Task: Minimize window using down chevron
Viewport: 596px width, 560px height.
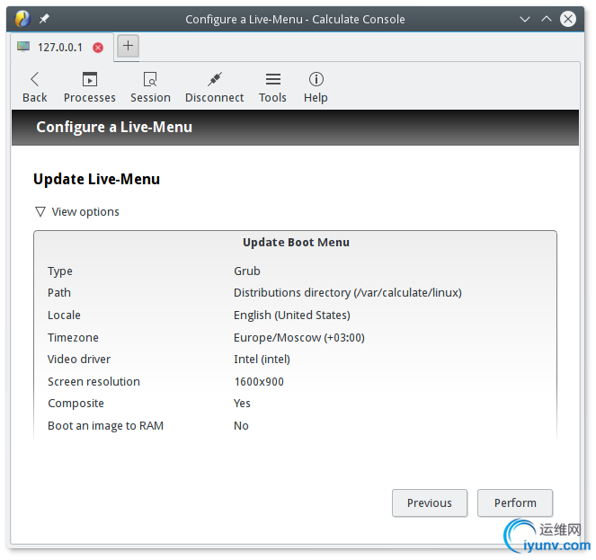Action: tap(525, 19)
